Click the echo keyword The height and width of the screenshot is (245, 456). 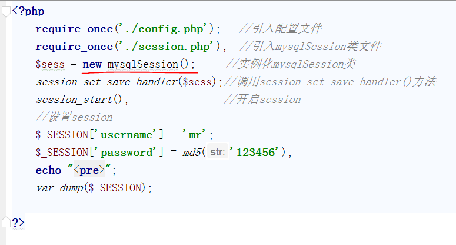(x=48, y=170)
